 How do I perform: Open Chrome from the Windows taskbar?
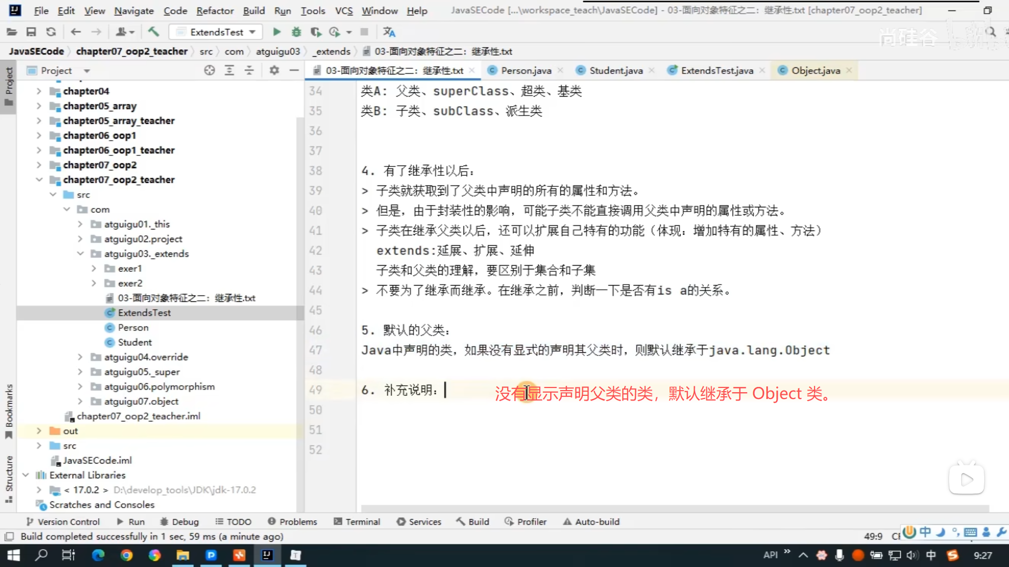tap(127, 555)
